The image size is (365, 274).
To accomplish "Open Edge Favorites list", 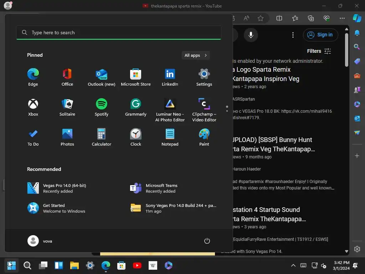I will pyautogui.click(x=295, y=18).
